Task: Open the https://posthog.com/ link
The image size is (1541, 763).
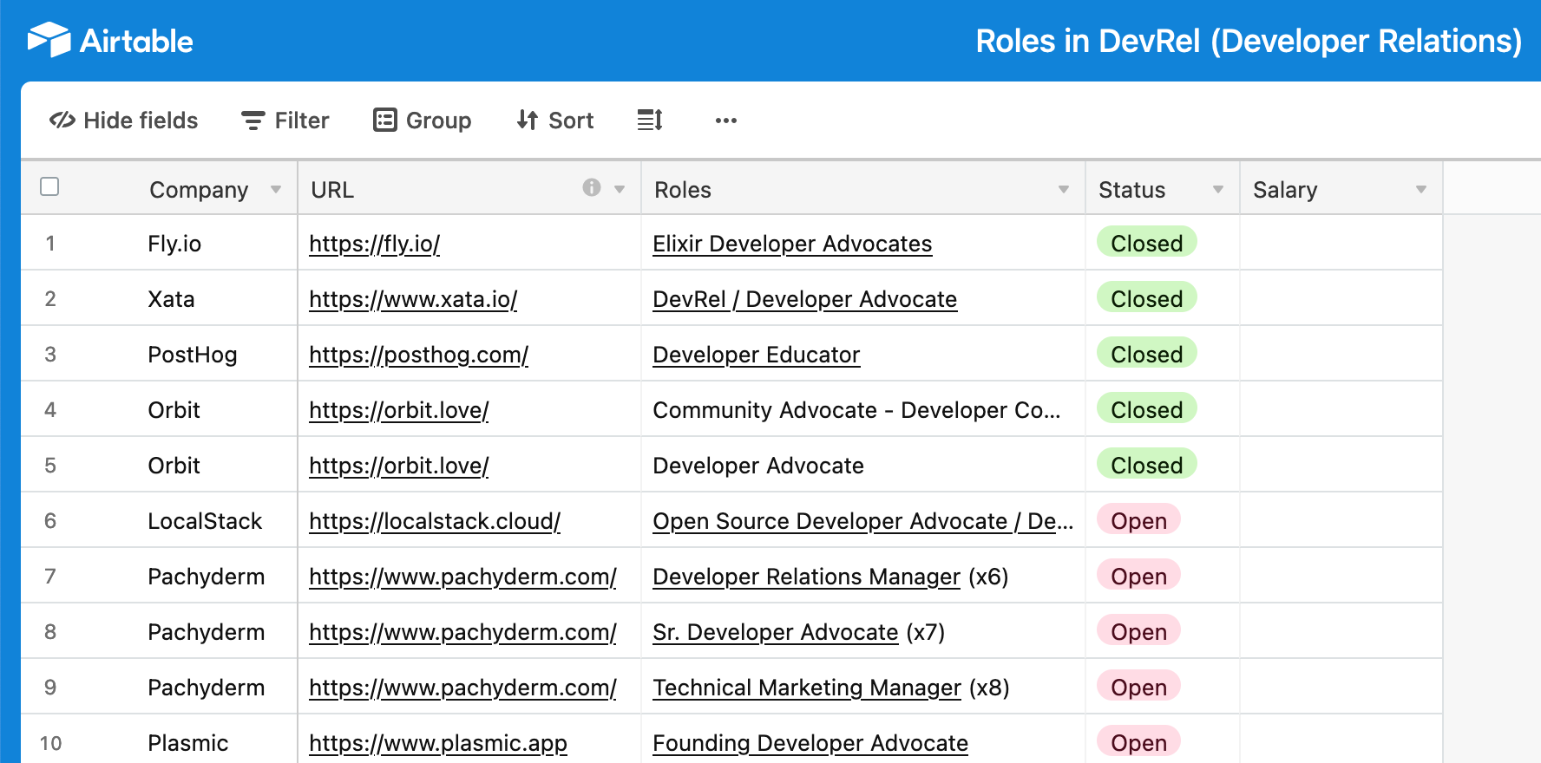Action: pos(419,355)
